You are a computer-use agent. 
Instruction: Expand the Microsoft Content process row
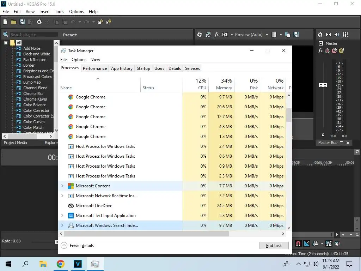coord(62,186)
